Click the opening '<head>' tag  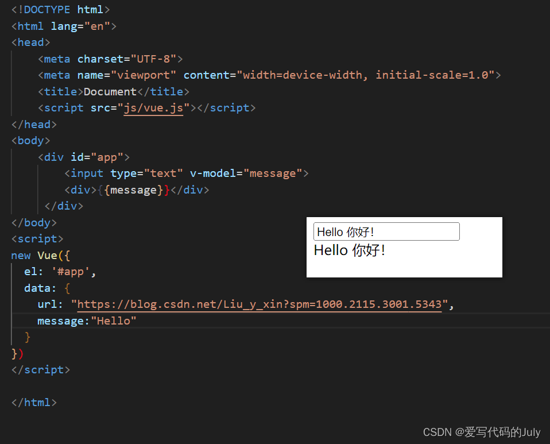[x=31, y=43]
